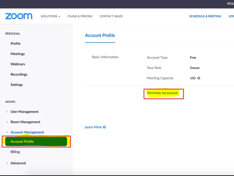Click the Account Type value 'Free'
This screenshot has height=176, width=234.
pyautogui.click(x=193, y=58)
